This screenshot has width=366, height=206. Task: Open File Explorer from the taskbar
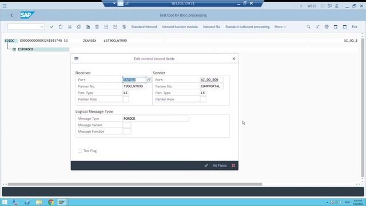pyautogui.click(x=39, y=202)
